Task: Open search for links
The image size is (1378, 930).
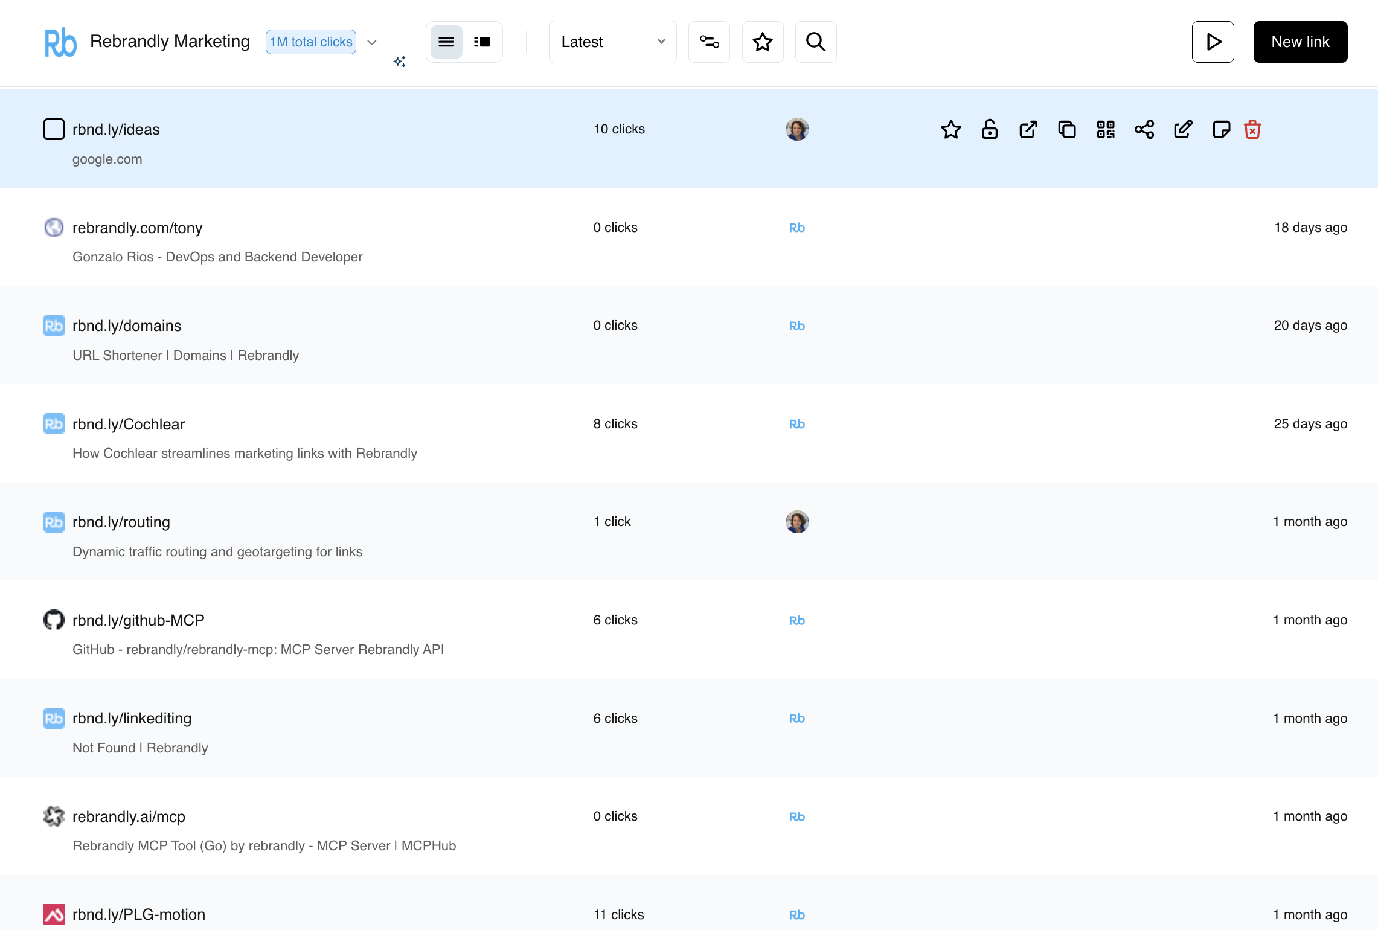Action: pos(816,42)
